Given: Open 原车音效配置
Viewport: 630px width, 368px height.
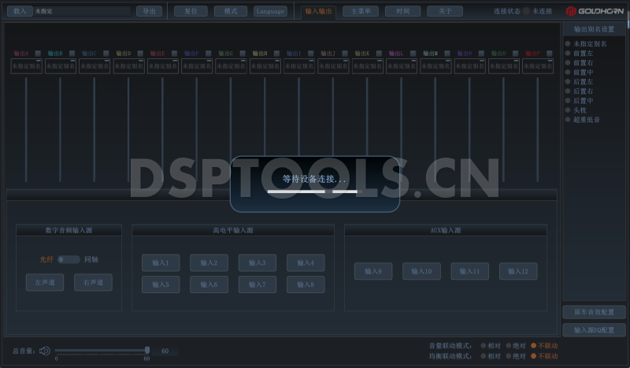Looking at the screenshot, I should tap(595, 312).
